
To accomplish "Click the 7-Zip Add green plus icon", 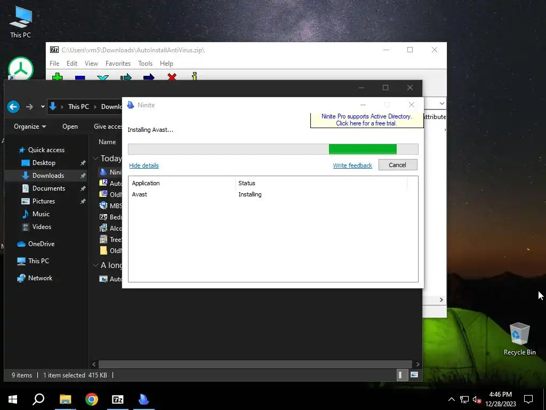I will 58,76.
